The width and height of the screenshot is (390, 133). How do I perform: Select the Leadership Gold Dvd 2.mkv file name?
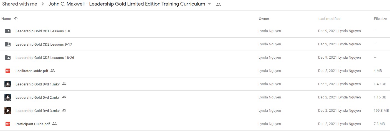[x=37, y=97]
